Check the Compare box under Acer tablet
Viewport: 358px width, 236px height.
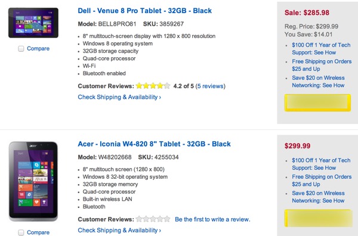pyautogui.click(x=21, y=232)
